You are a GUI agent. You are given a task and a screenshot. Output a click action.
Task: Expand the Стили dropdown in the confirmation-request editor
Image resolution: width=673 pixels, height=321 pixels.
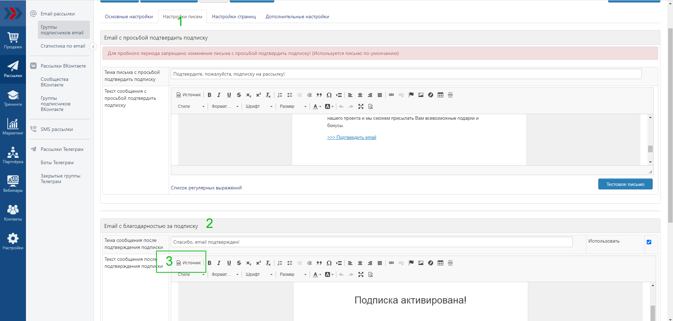[x=190, y=106]
